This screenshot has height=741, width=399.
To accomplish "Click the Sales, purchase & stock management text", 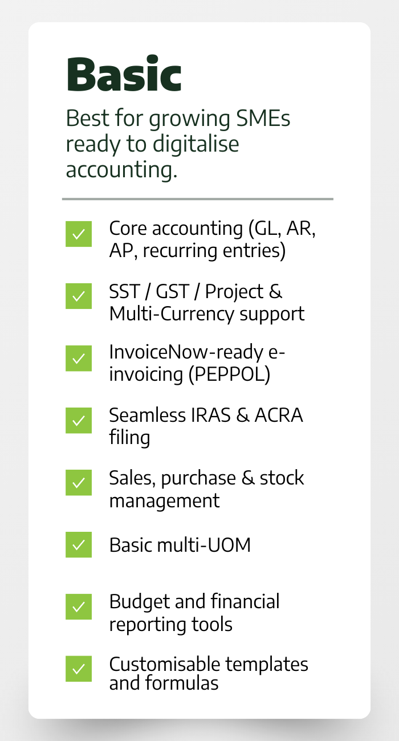I will [206, 488].
